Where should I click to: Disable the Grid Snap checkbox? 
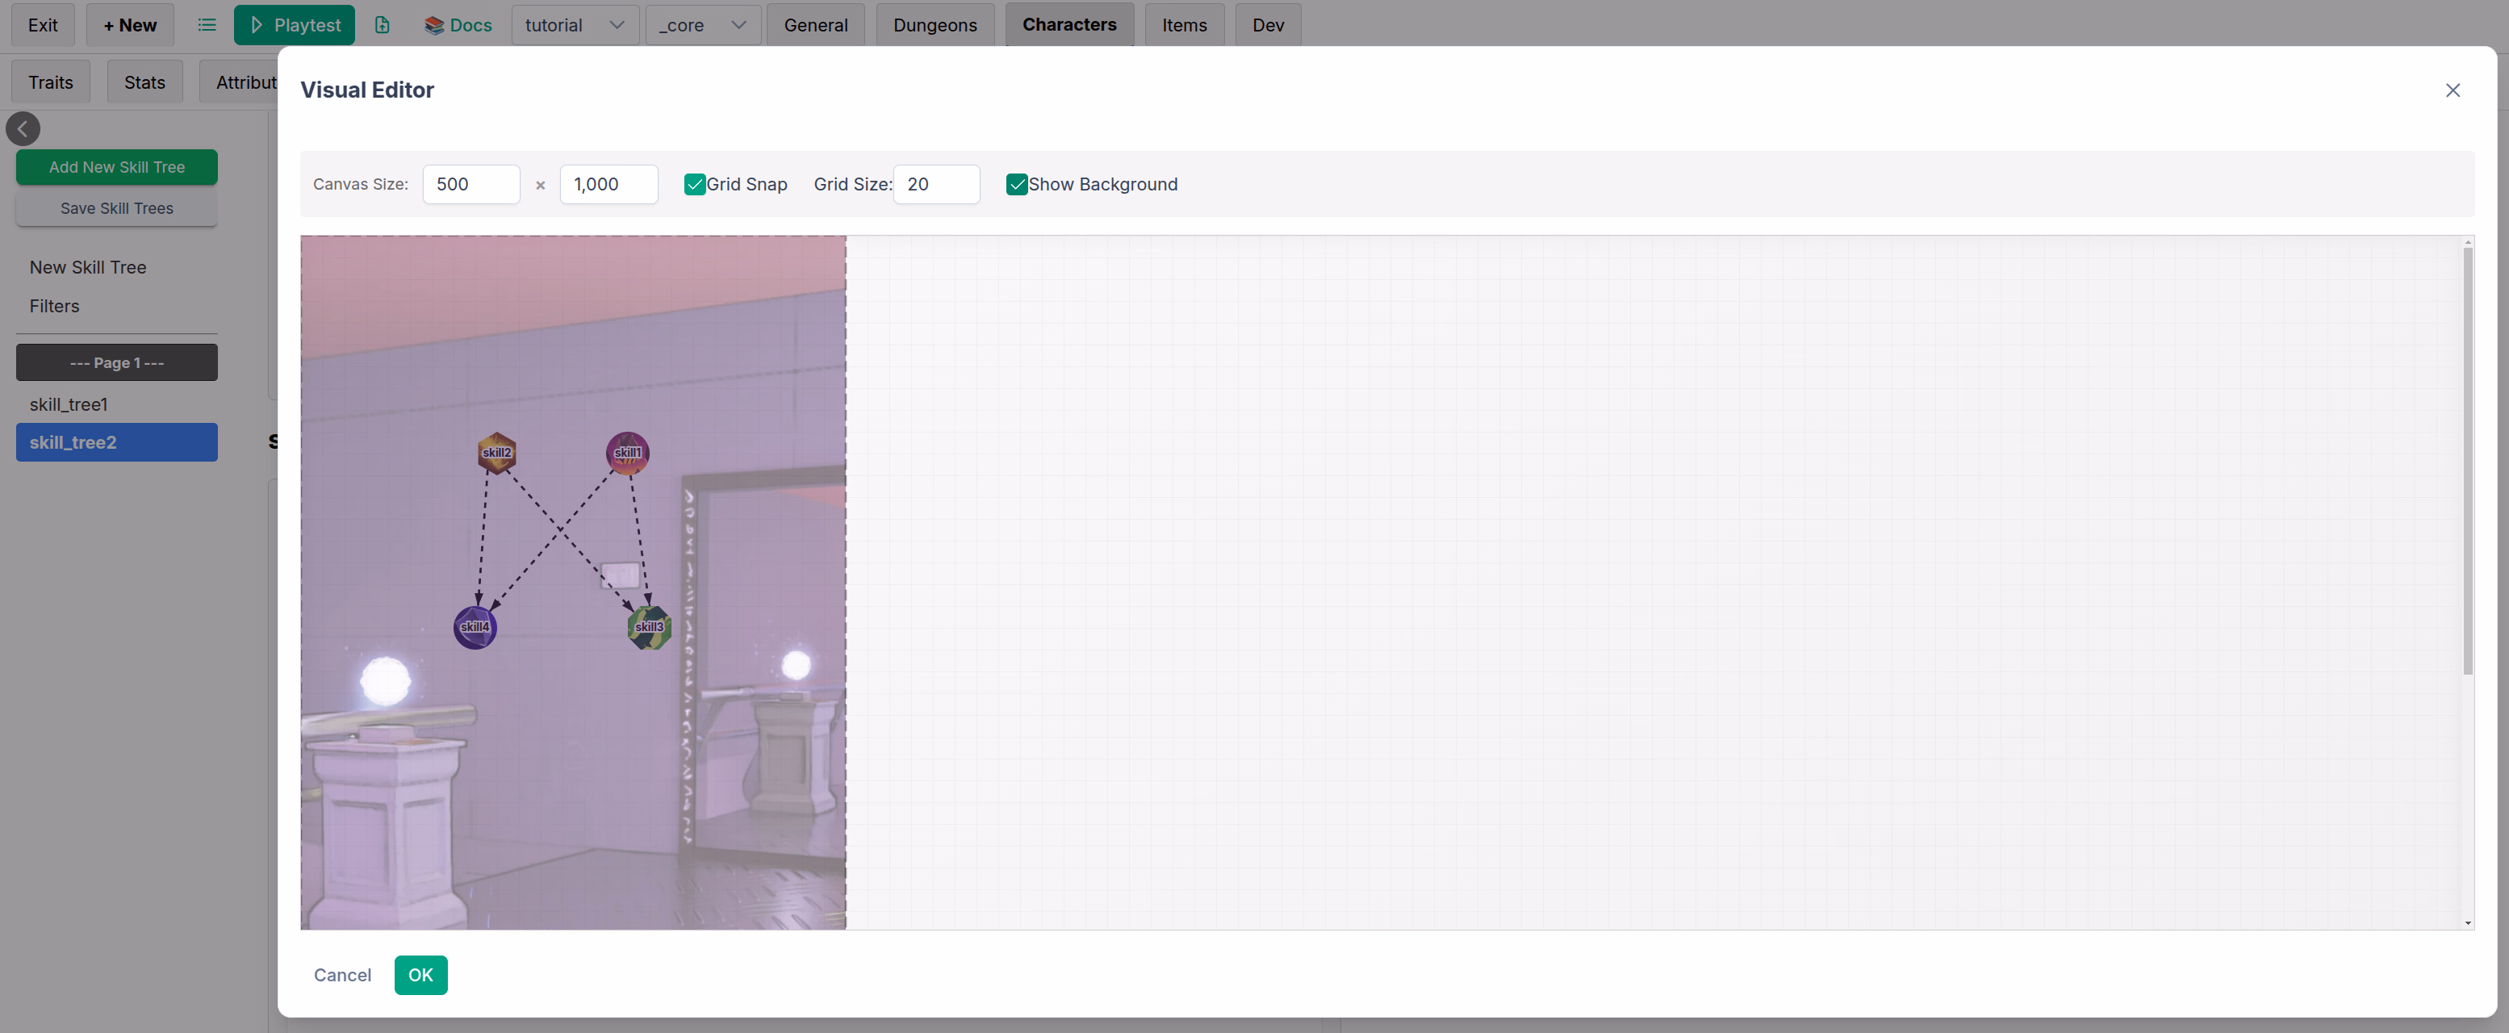point(695,184)
